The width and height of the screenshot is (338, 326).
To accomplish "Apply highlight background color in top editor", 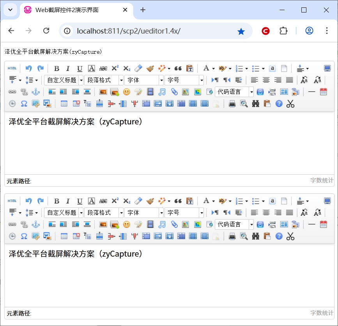I will (x=223, y=68).
